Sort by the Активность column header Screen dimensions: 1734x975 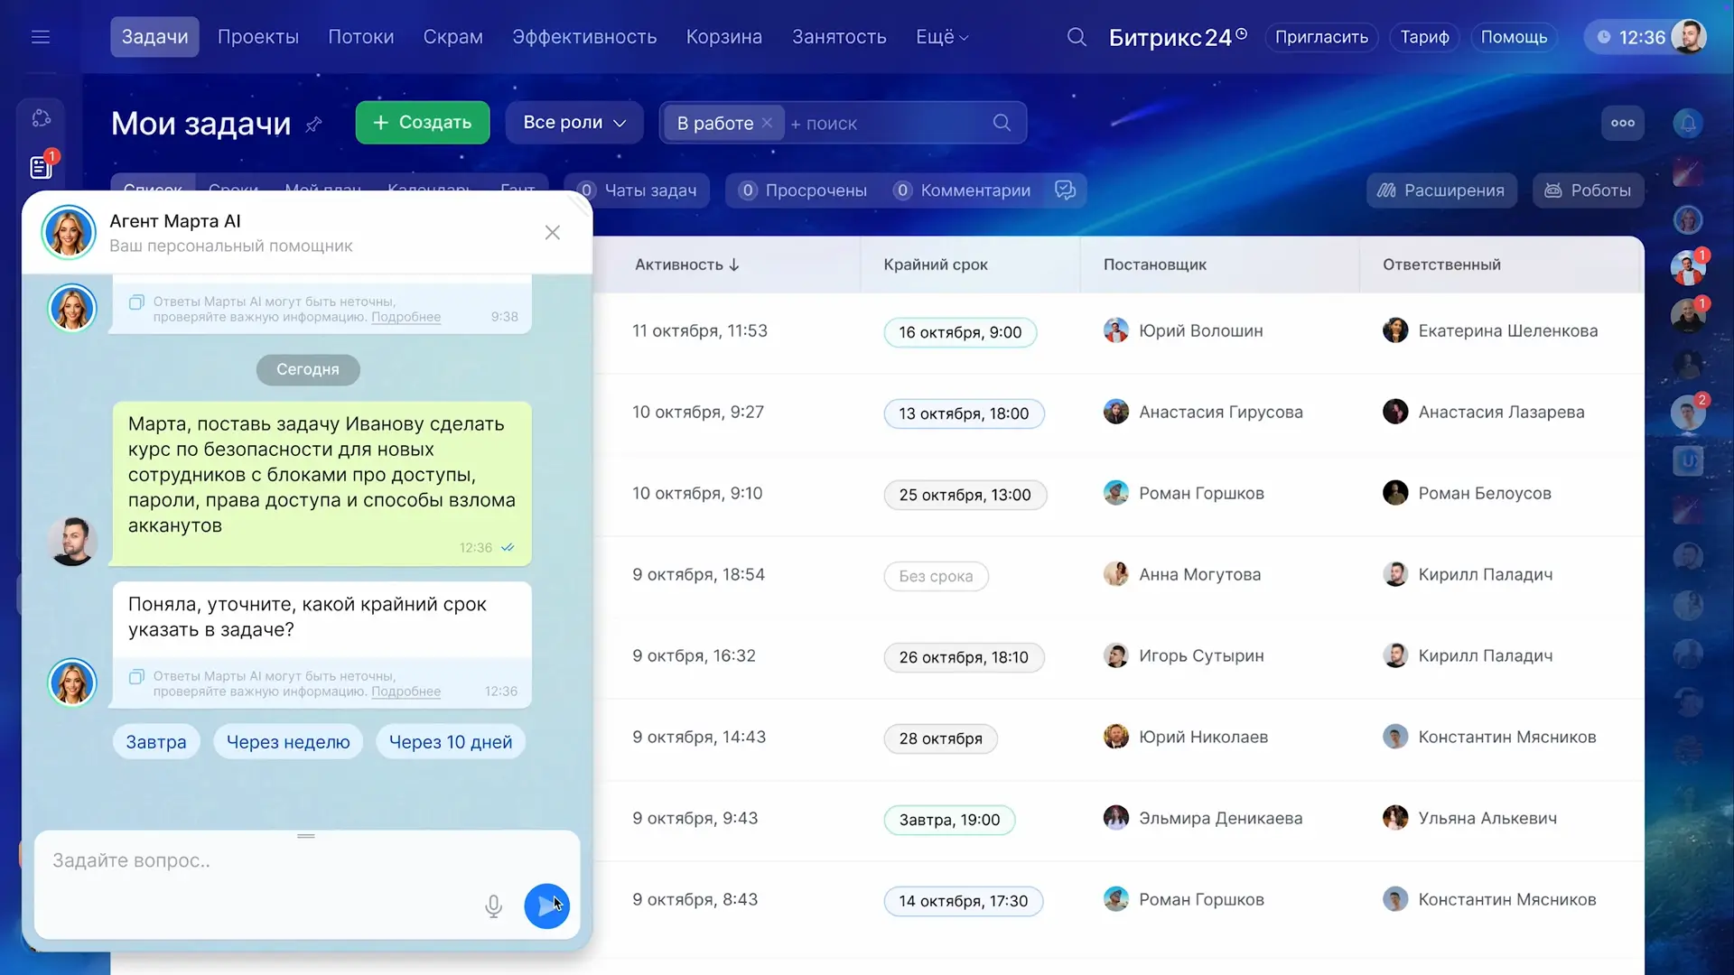(x=686, y=265)
